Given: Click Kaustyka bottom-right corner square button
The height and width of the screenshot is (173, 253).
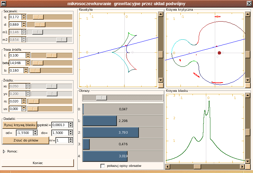Looking at the screenshot, I should click(161, 85).
